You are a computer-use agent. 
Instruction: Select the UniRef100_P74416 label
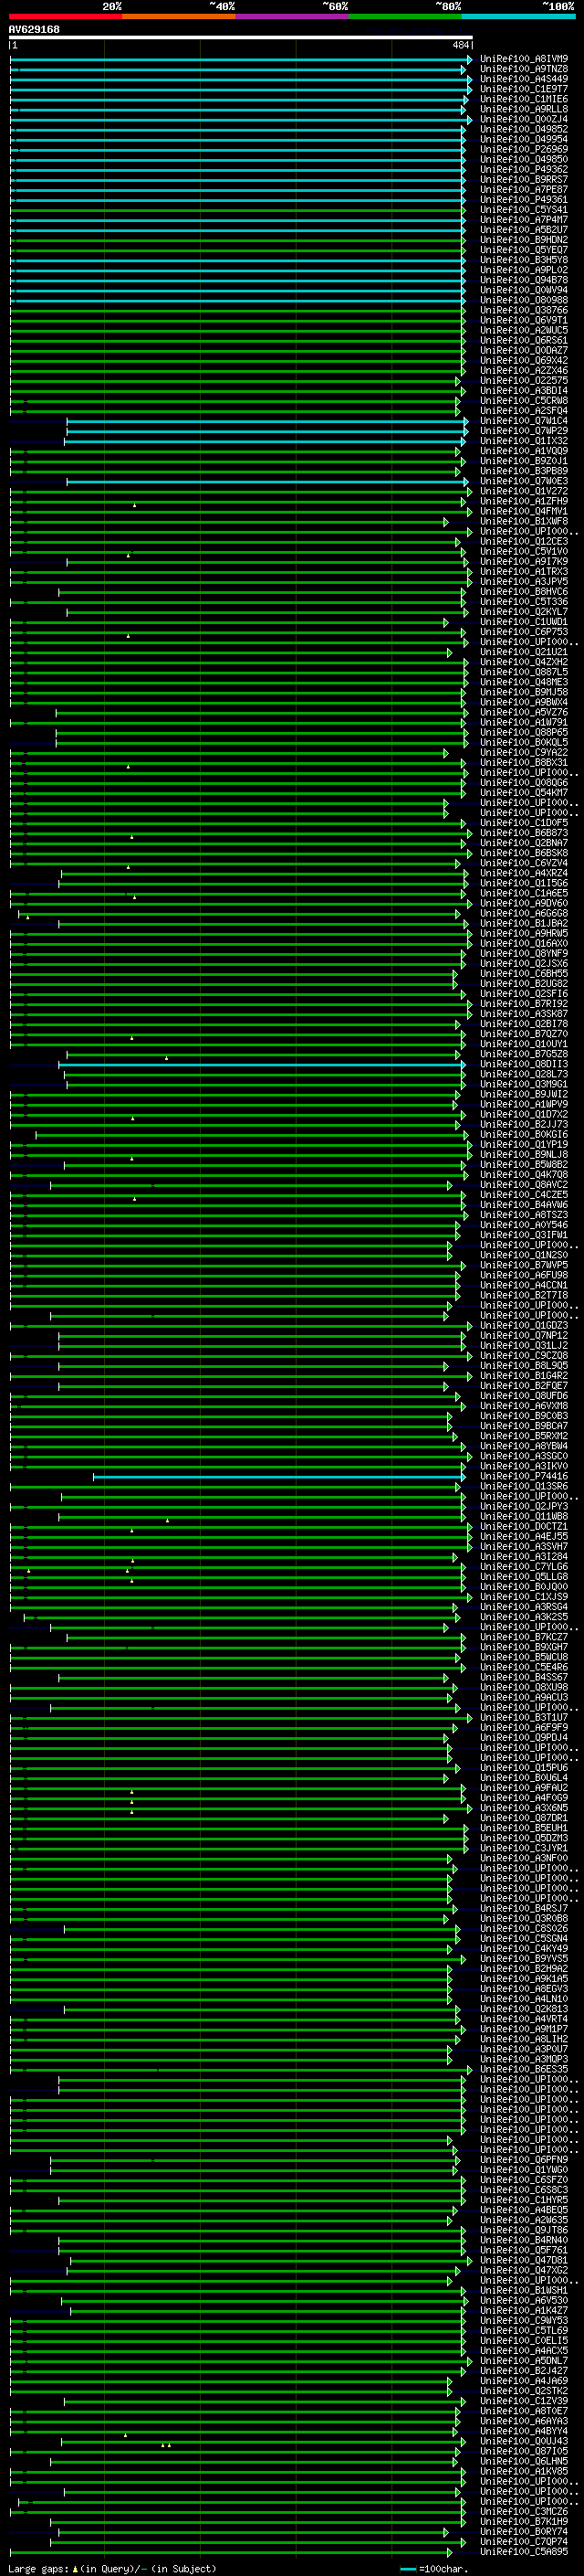tap(524, 1476)
